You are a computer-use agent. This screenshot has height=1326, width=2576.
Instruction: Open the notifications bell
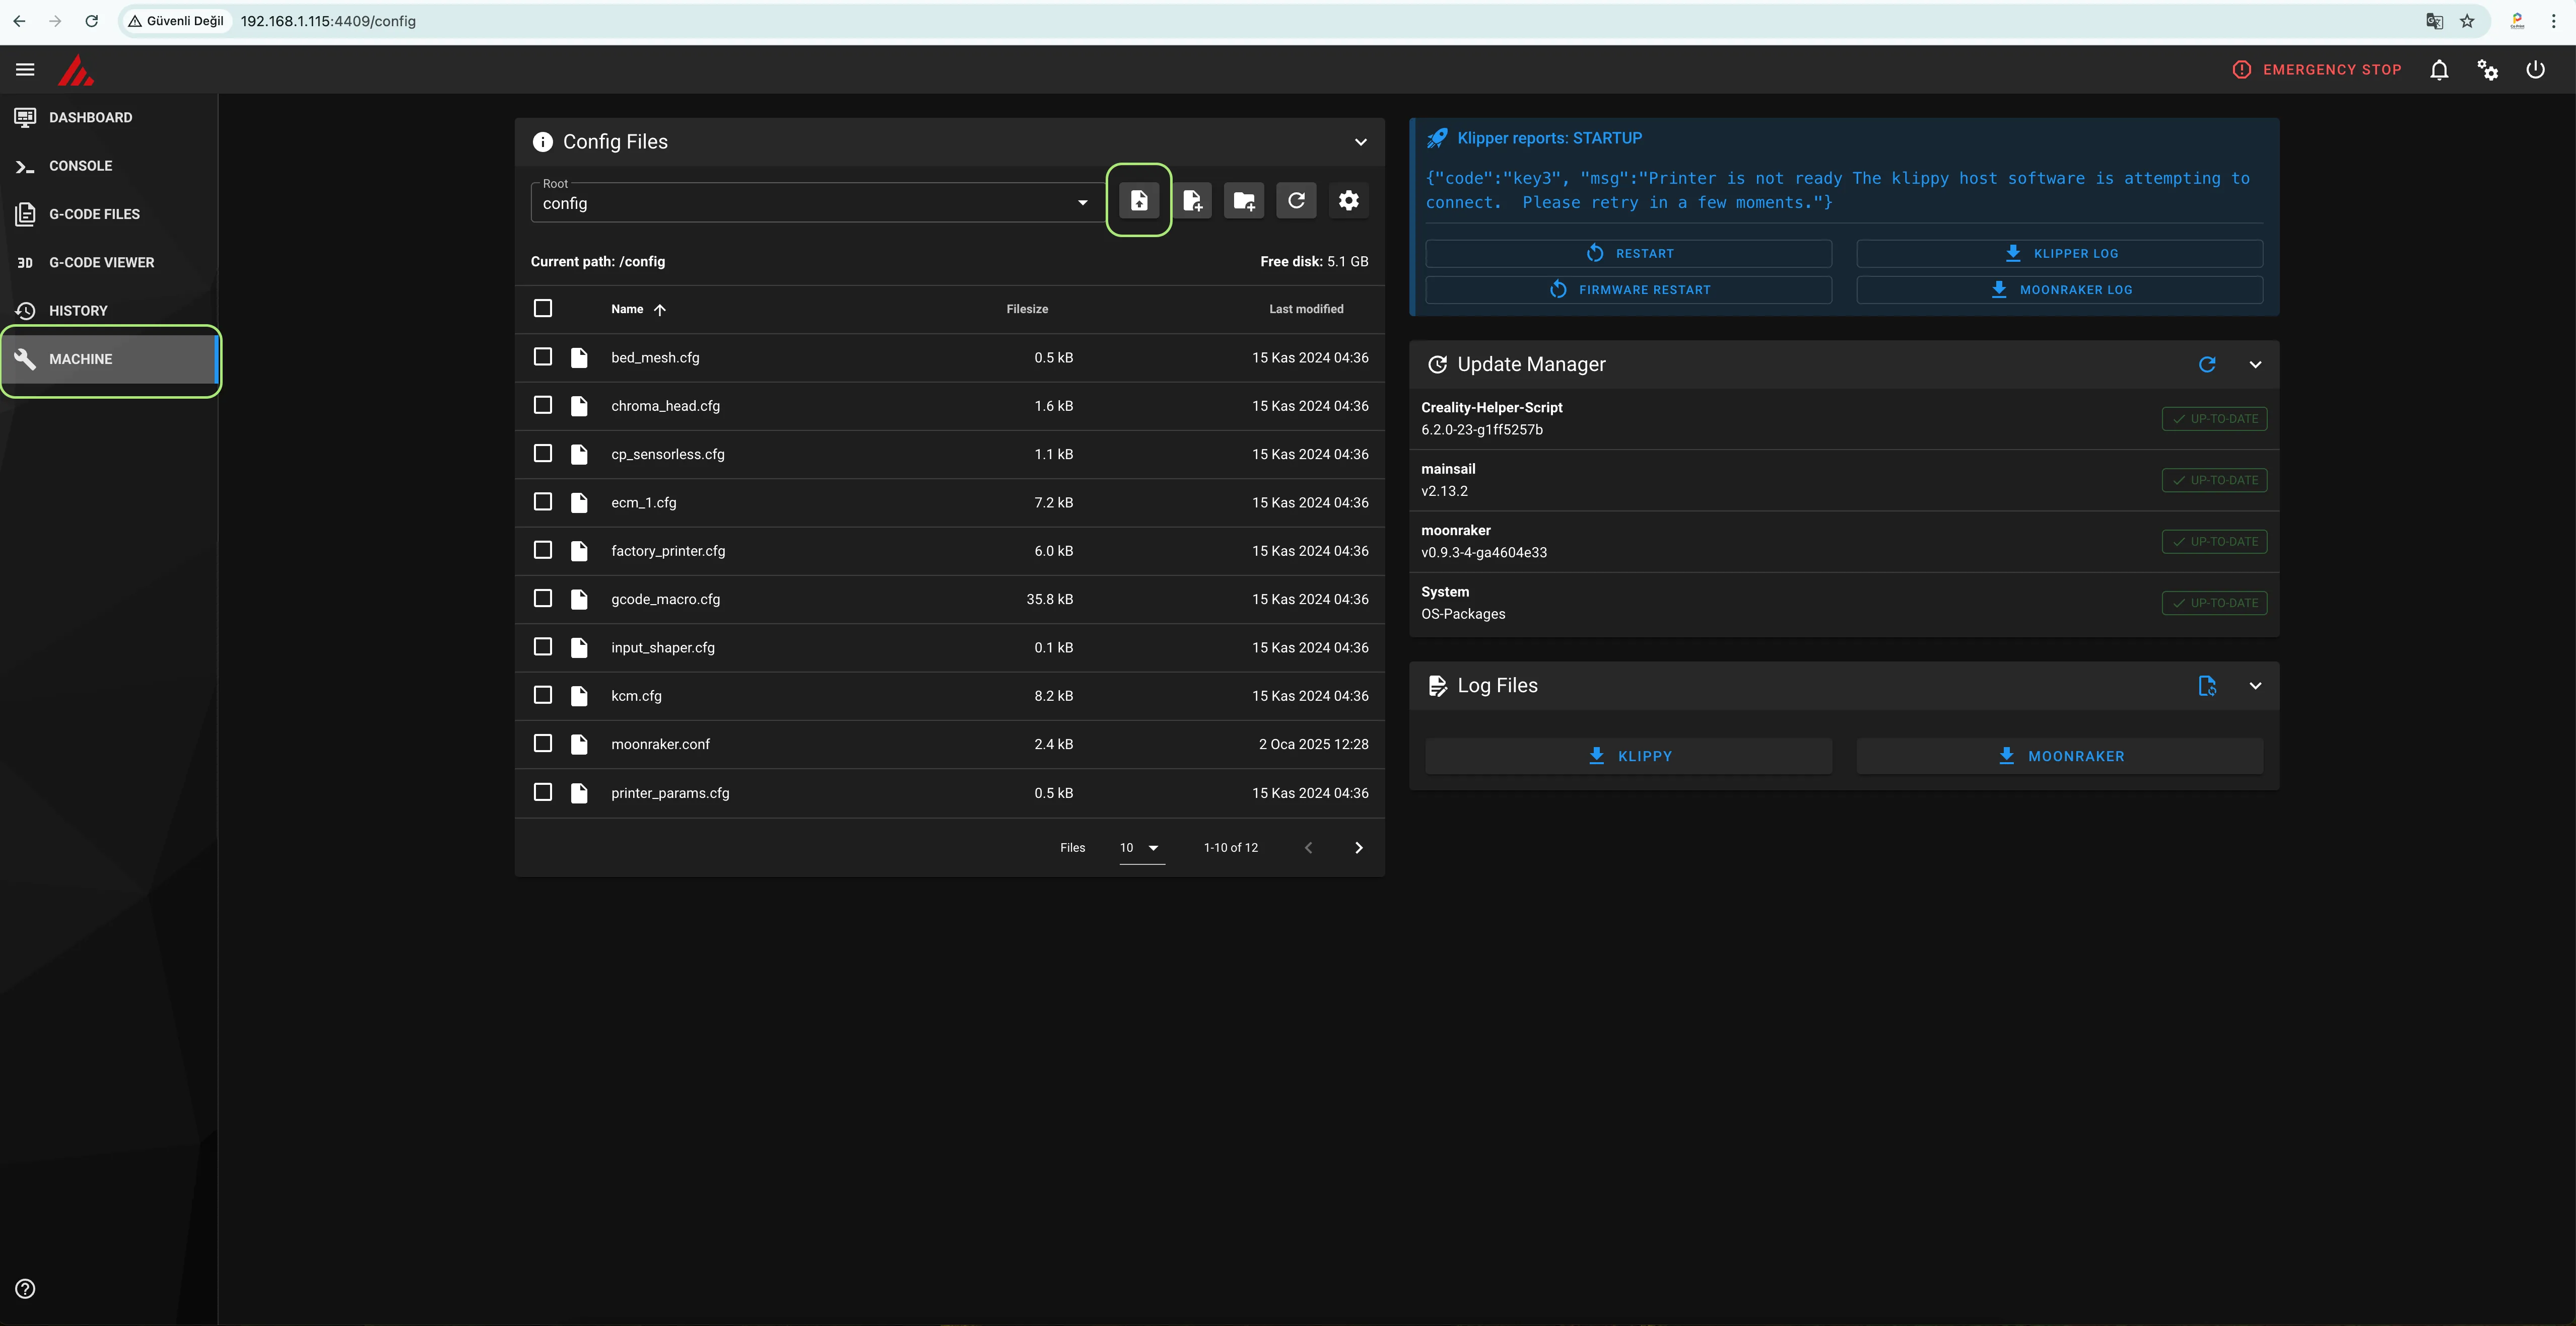click(2439, 70)
